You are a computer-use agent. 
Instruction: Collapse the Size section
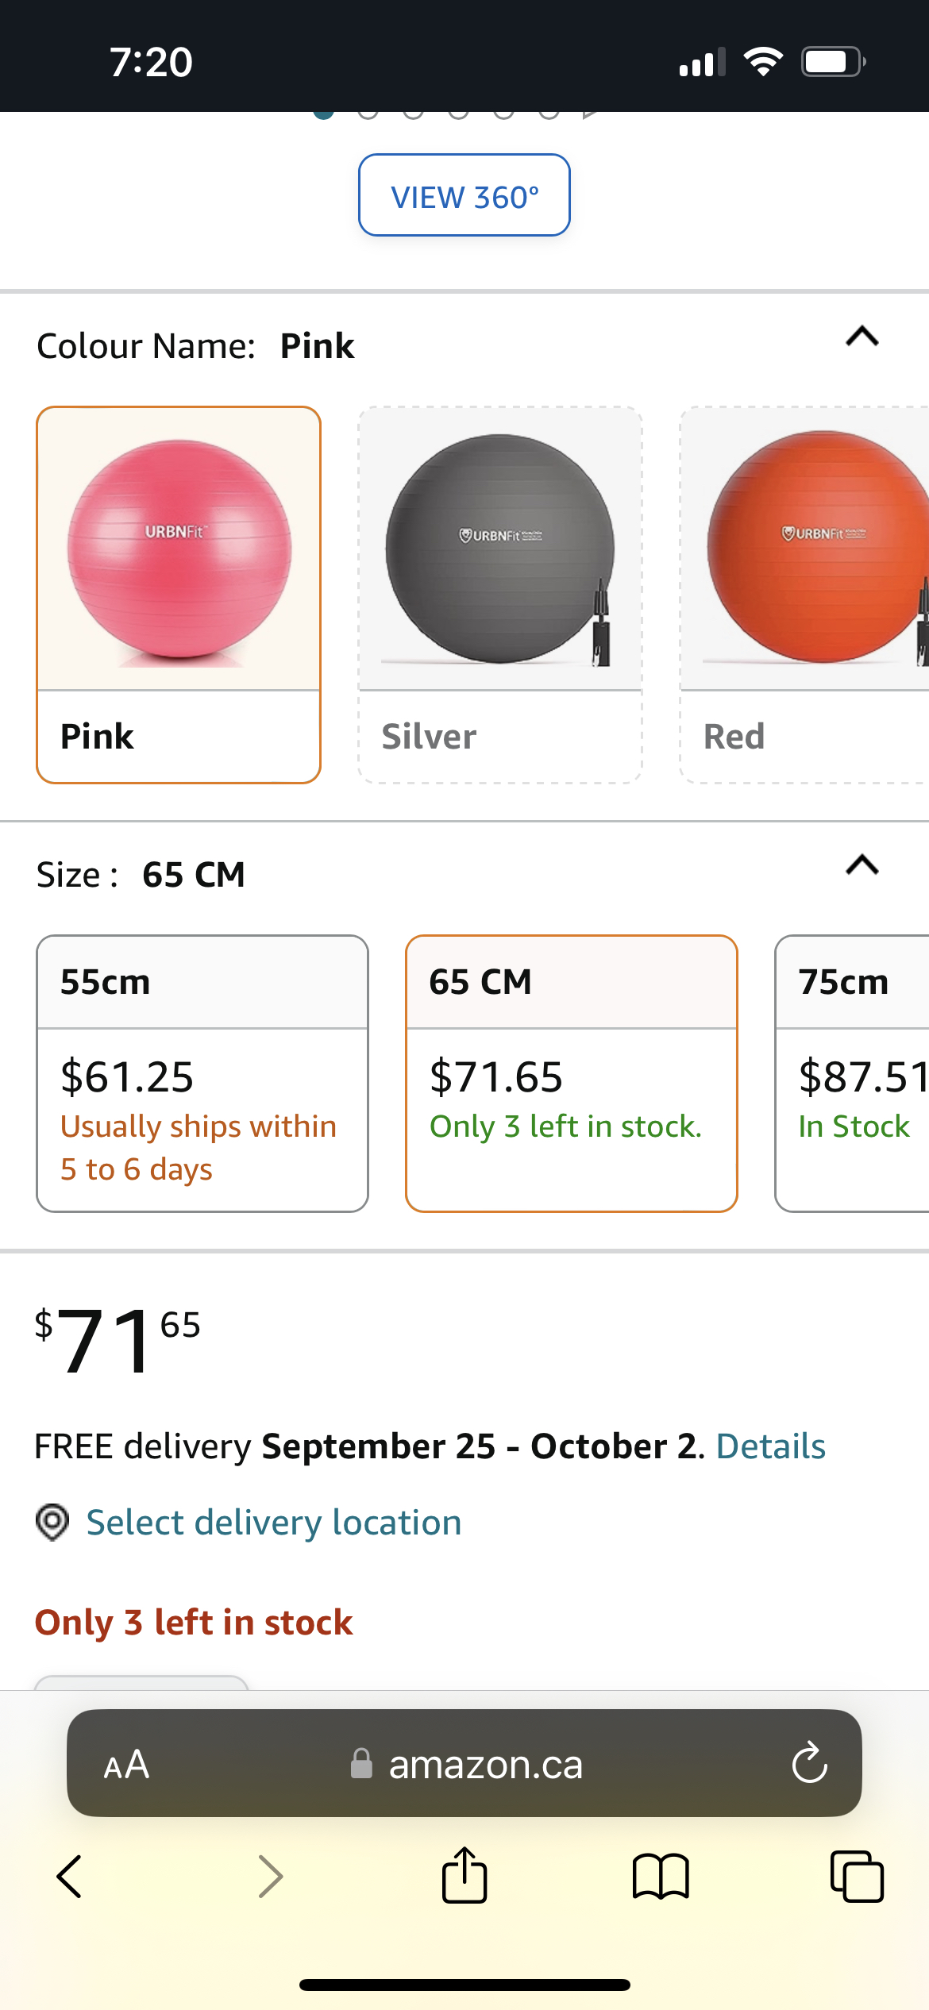(x=861, y=867)
